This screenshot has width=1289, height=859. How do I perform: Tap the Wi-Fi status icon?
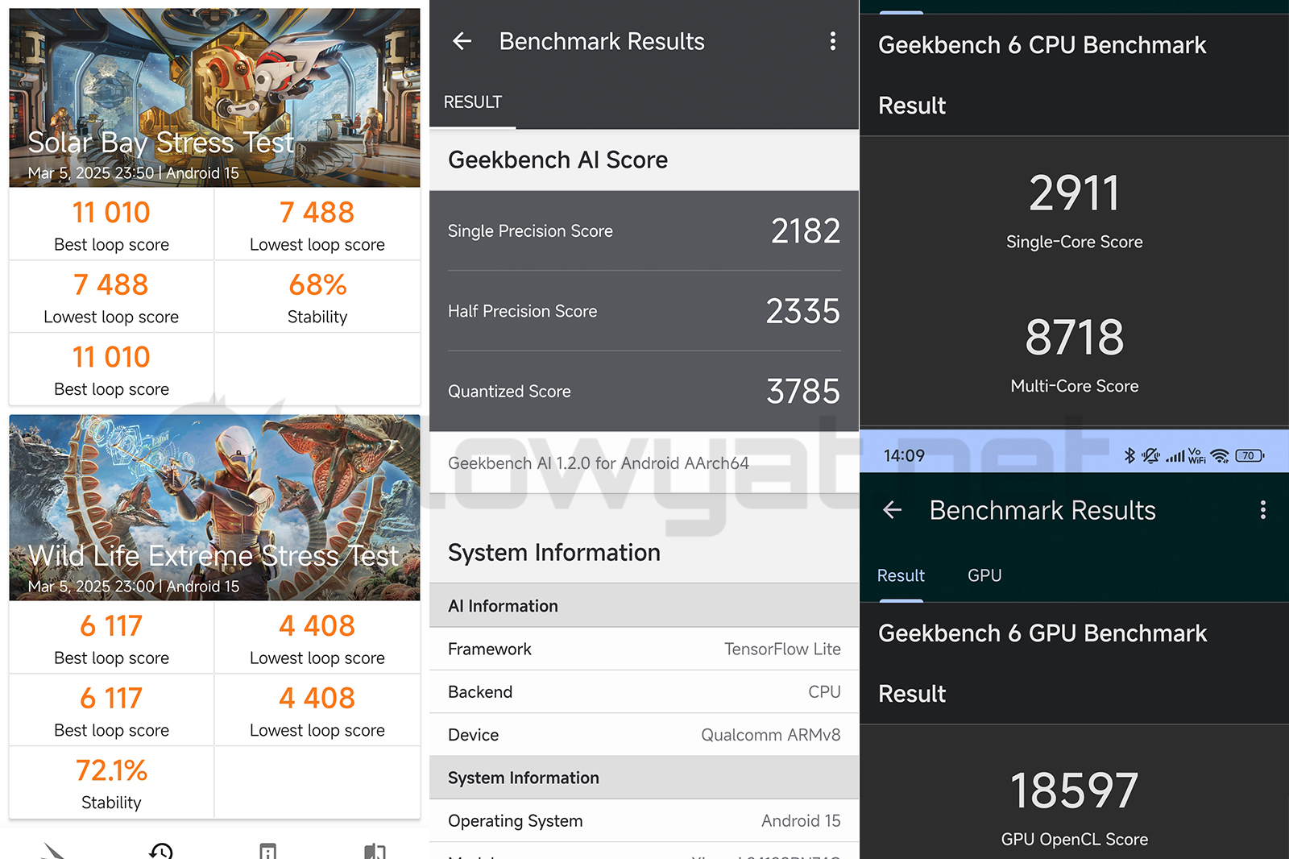[1220, 456]
